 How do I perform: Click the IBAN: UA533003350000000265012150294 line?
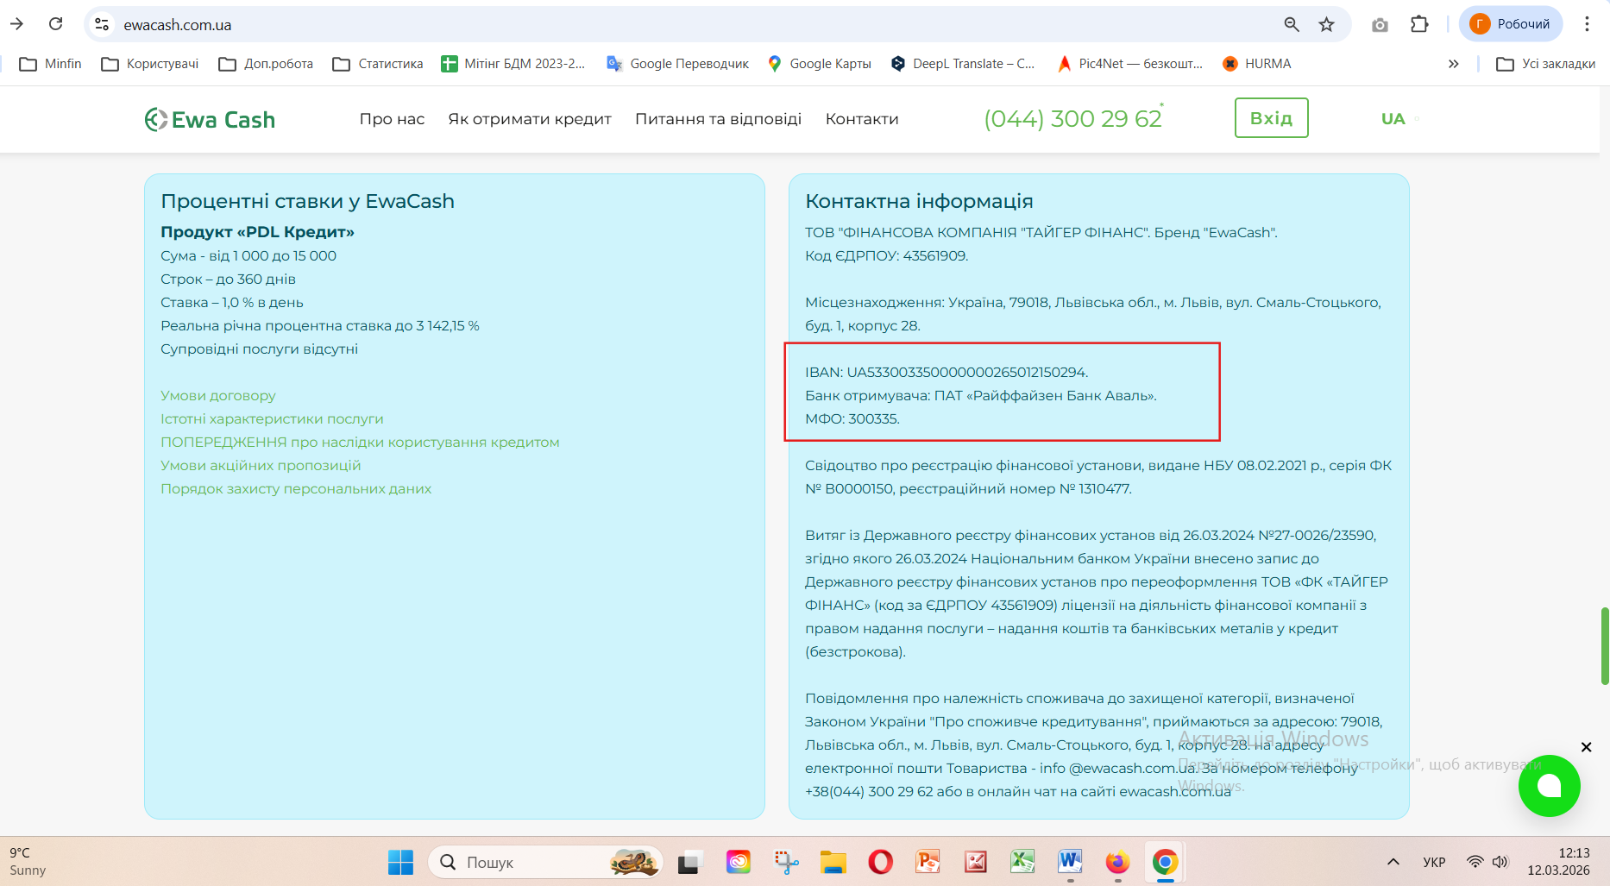pyautogui.click(x=947, y=372)
